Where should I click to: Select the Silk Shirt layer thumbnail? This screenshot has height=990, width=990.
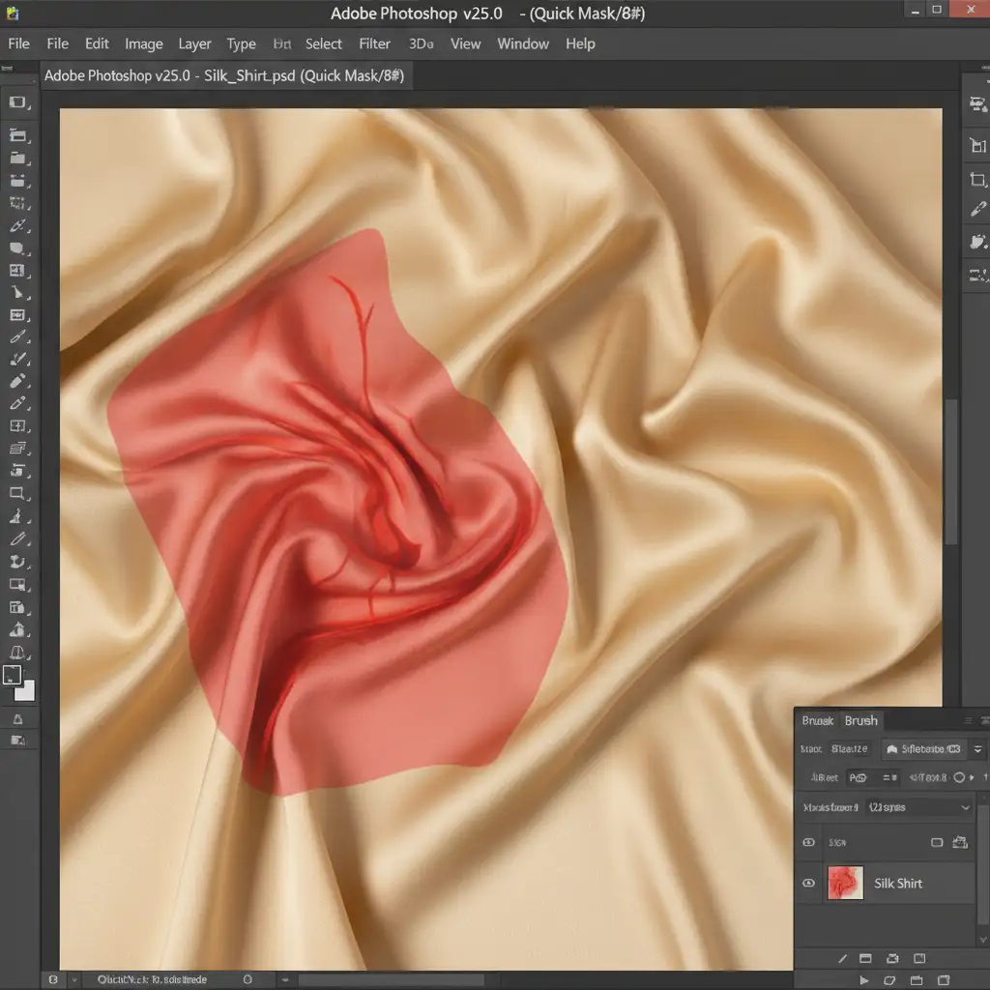click(x=845, y=883)
